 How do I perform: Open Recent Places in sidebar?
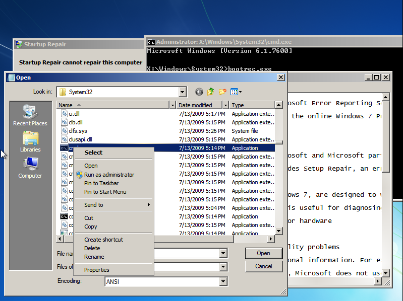[30, 115]
